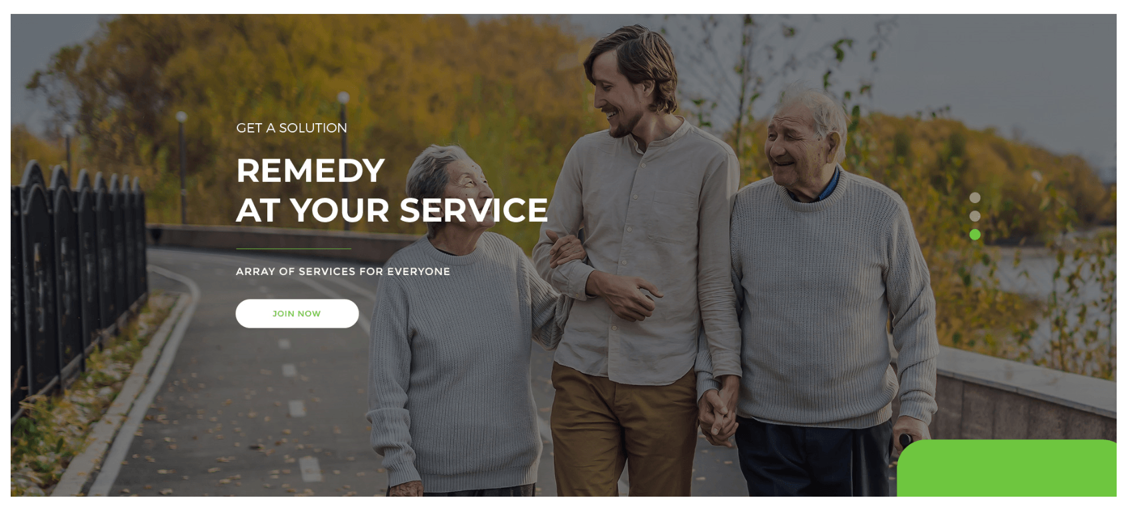Select the active green pagination dot
This screenshot has width=1132, height=516.
tap(975, 234)
